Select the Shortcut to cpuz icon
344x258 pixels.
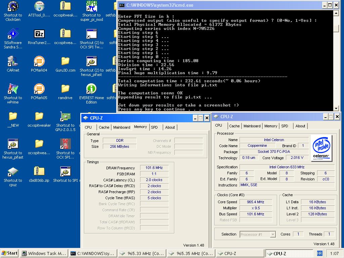[13, 172]
